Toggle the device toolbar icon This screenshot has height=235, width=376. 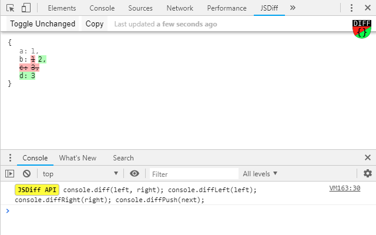click(26, 8)
